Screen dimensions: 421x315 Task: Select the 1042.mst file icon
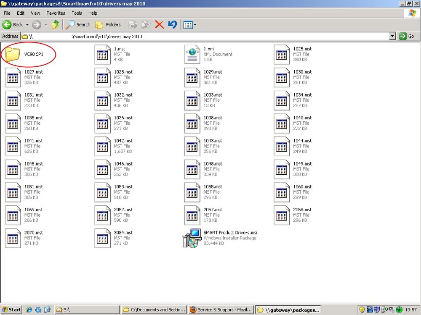(x=103, y=147)
